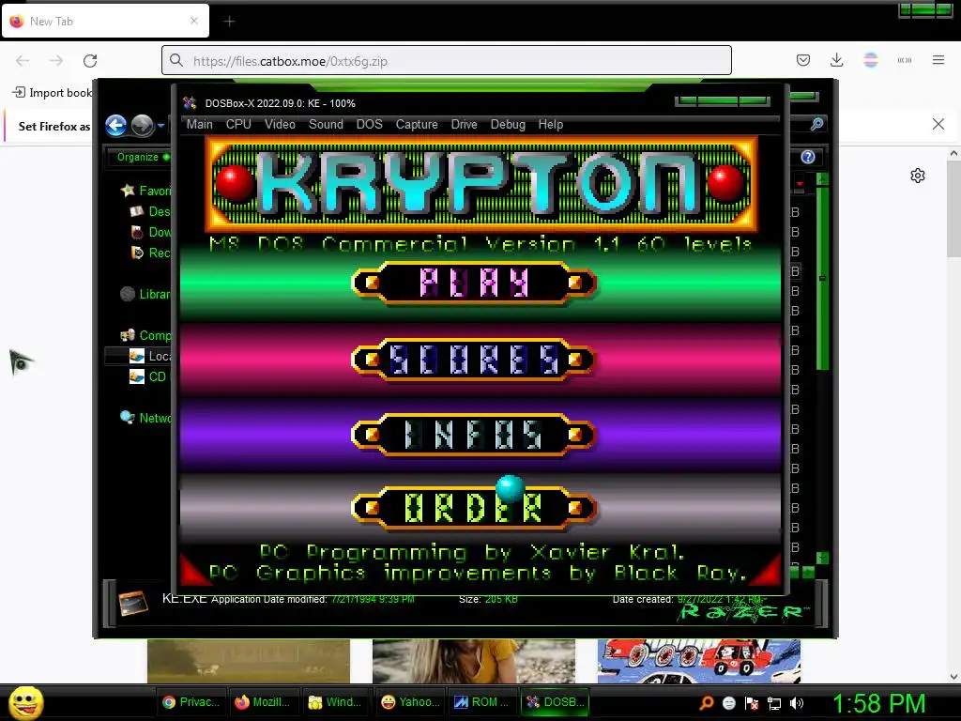Click the Firefox address bar
The height and width of the screenshot is (721, 961).
446,61
